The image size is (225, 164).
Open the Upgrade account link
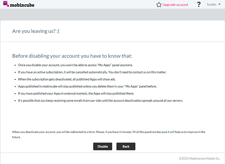(x=175, y=5)
